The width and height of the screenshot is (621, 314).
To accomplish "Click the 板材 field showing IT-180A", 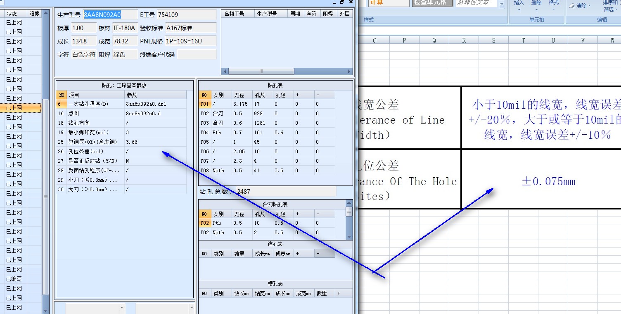I will [x=125, y=28].
